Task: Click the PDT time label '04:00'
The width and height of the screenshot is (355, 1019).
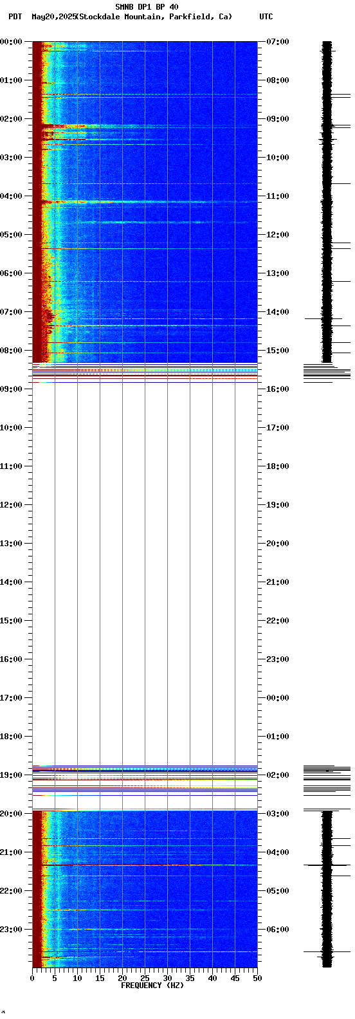Action: (12, 196)
